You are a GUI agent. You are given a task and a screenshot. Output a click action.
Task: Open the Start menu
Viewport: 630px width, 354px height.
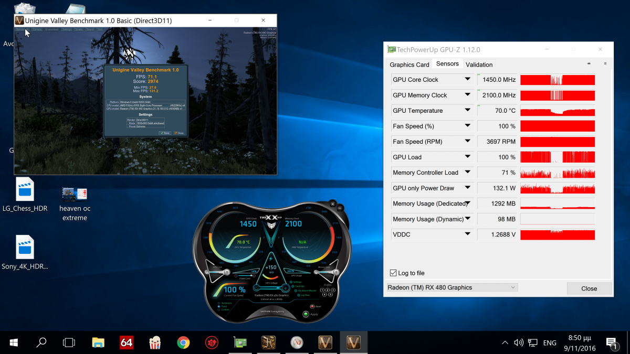[14, 342]
